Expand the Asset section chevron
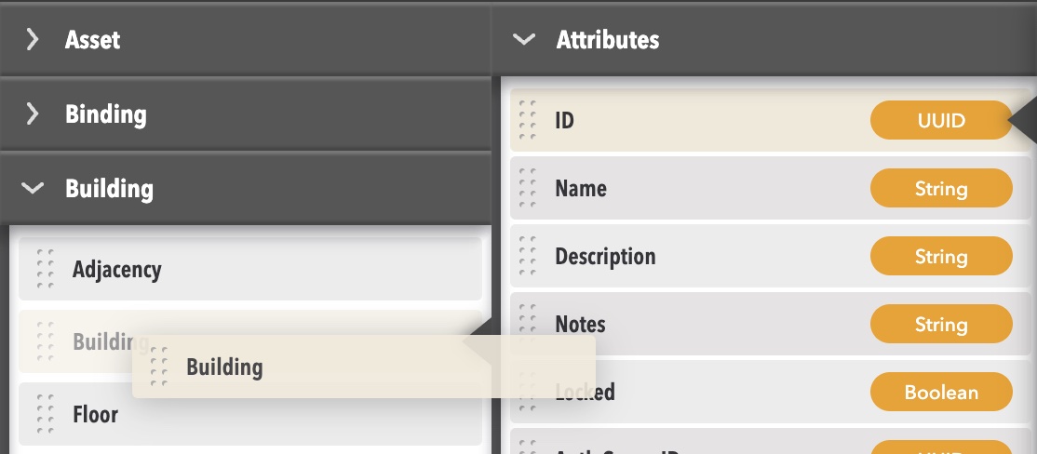Screen dimensions: 1037x454 point(33,39)
